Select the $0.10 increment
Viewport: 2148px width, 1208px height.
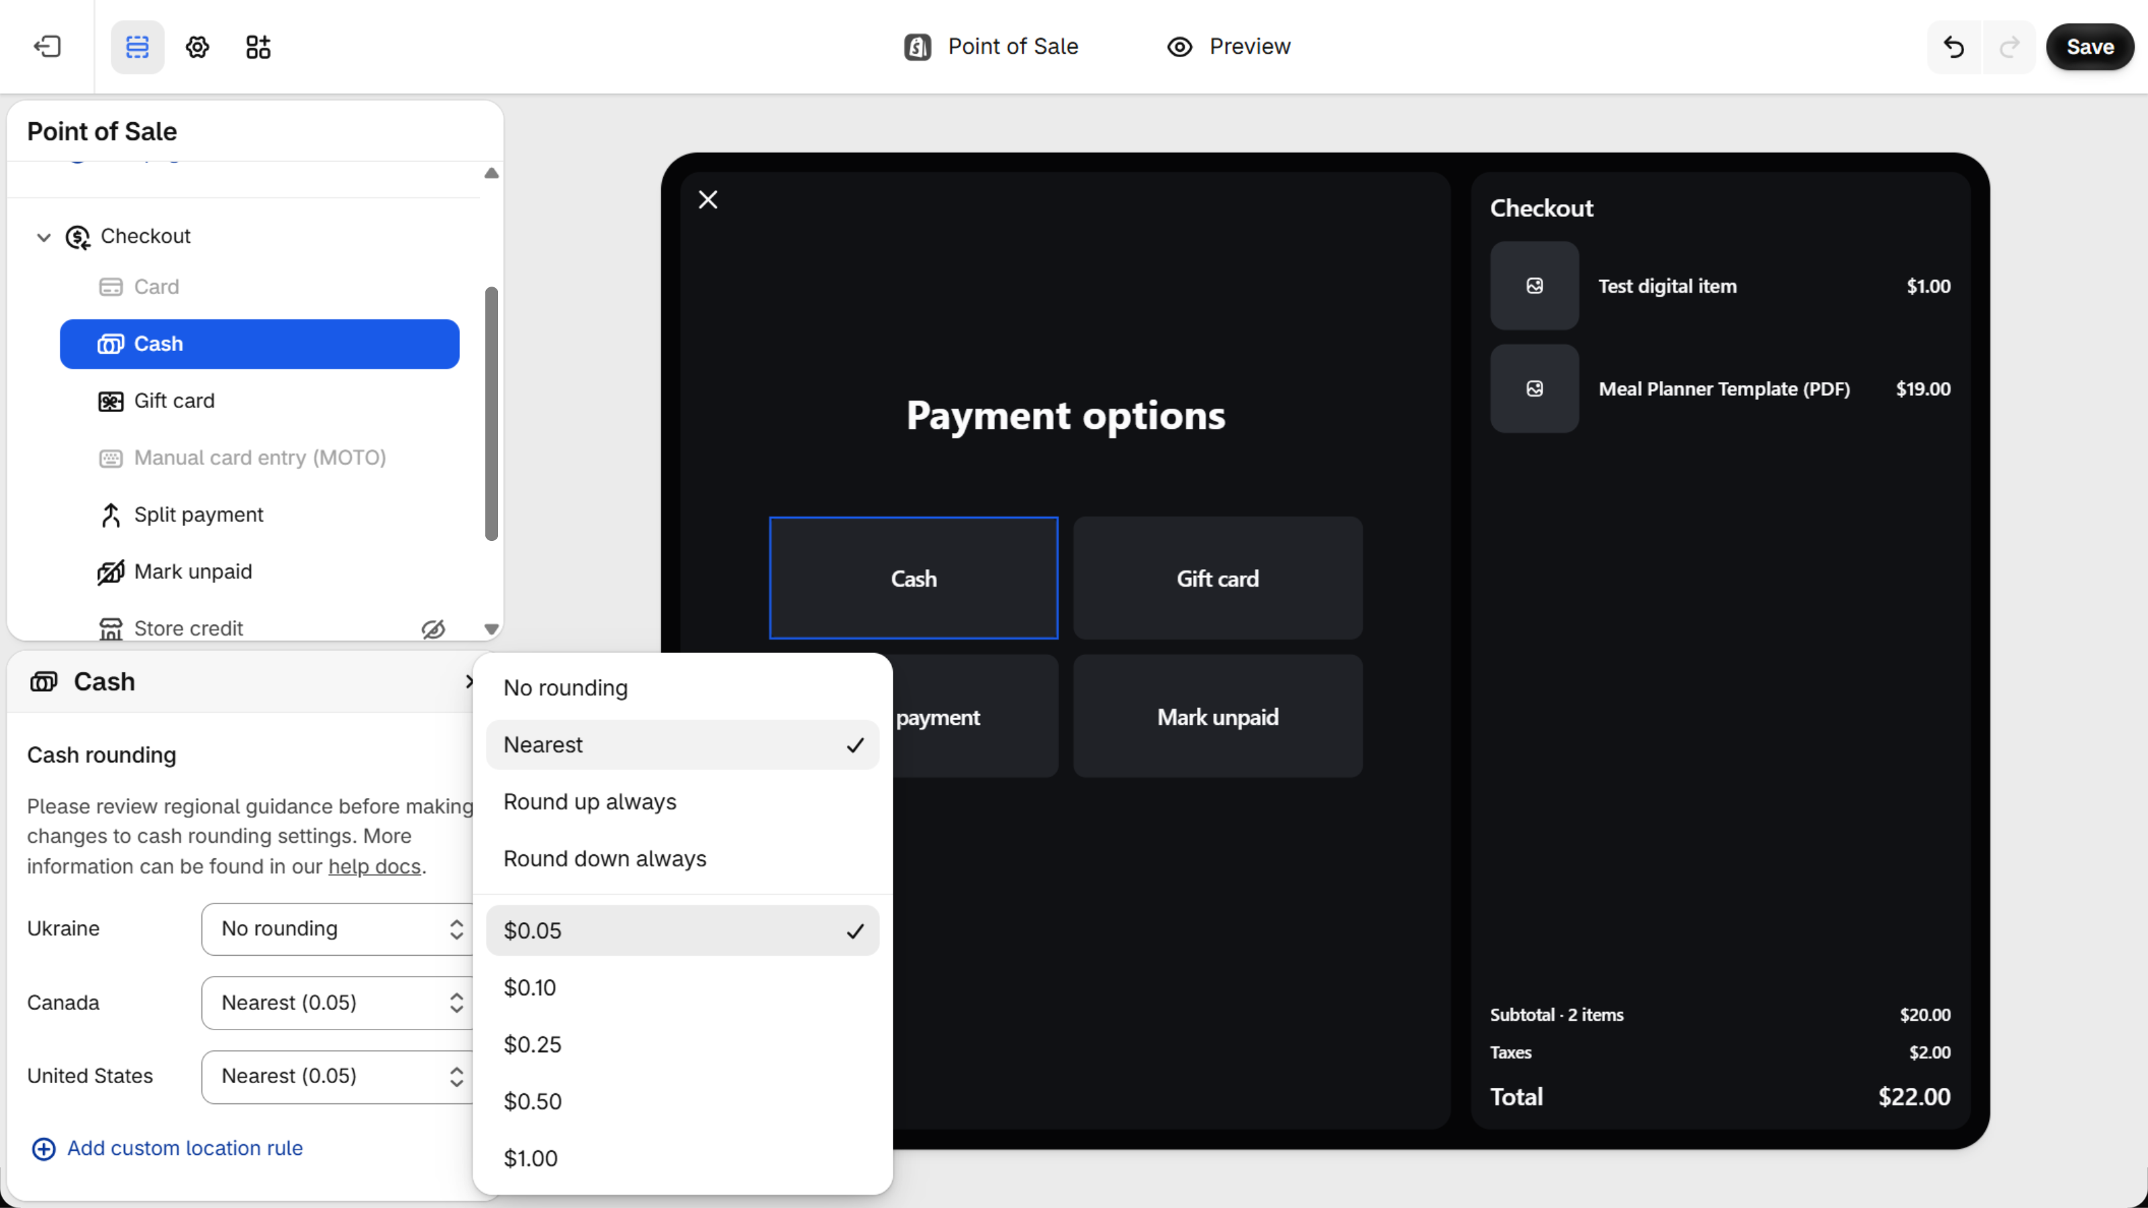[x=682, y=987]
